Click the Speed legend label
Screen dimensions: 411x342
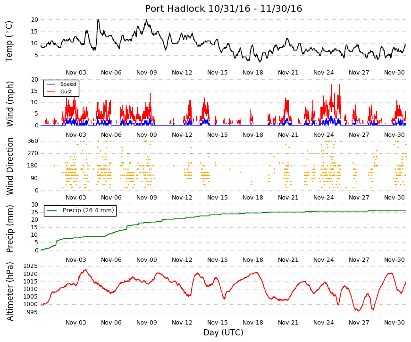pyautogui.click(x=68, y=84)
